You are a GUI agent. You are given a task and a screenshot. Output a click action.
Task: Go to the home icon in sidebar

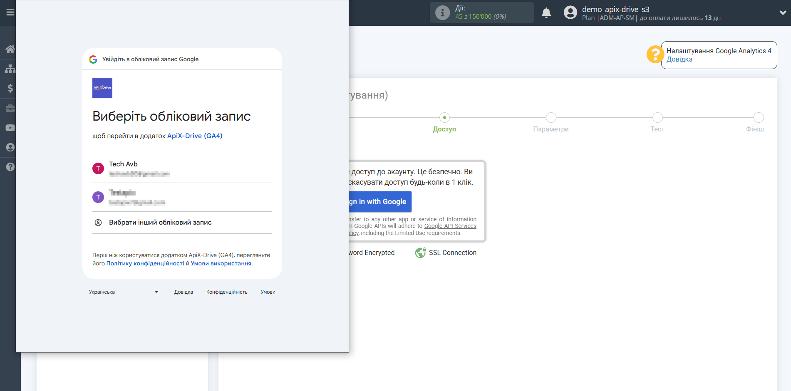coord(10,49)
